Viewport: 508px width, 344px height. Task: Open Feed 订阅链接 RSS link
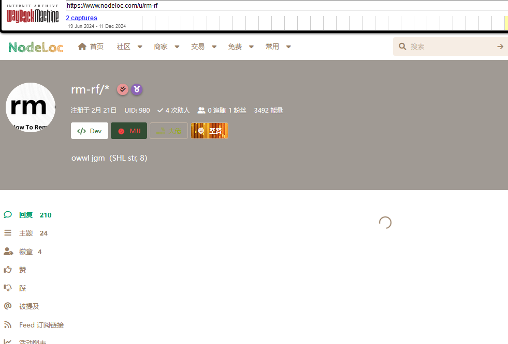(34, 325)
